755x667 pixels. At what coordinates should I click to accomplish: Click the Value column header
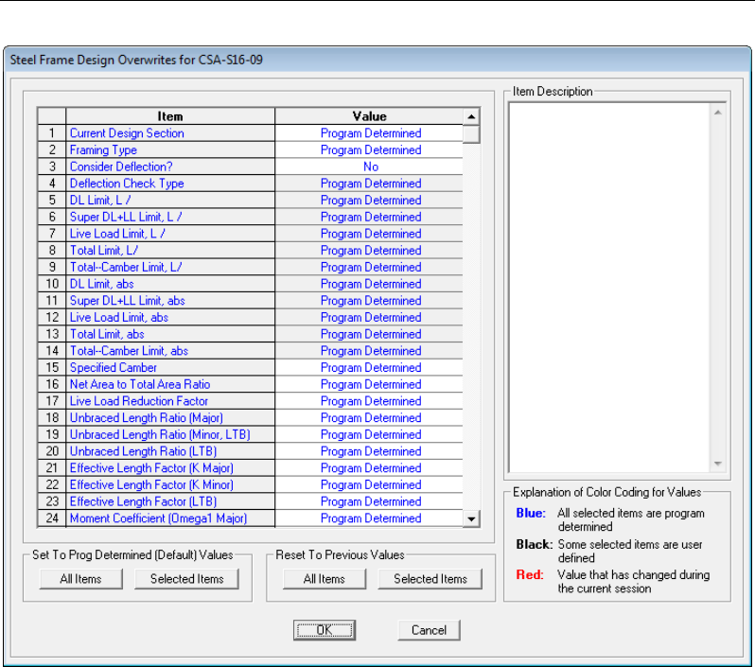[369, 116]
